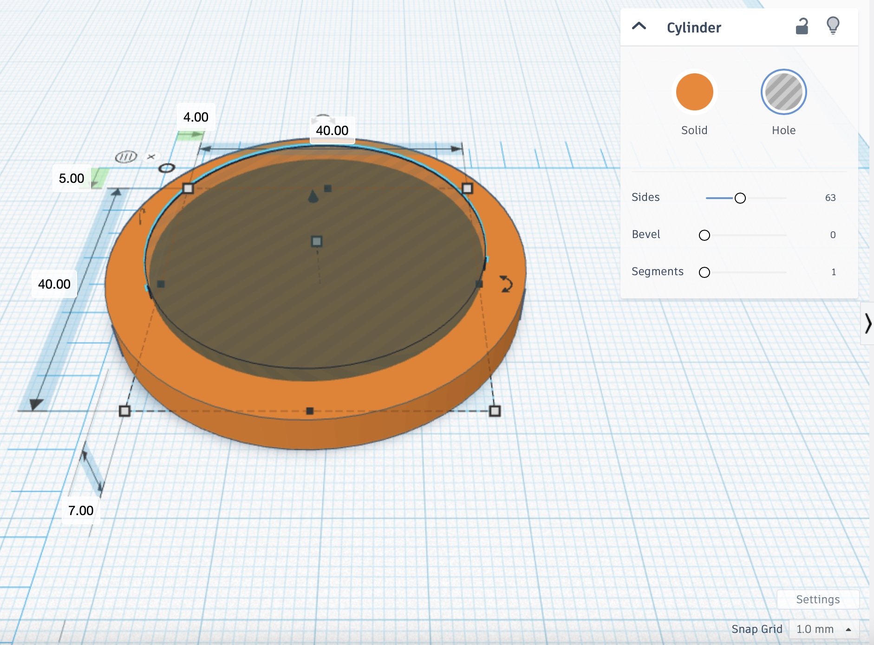
Task: Hide the selected shape with lightbulb icon
Action: [x=833, y=26]
